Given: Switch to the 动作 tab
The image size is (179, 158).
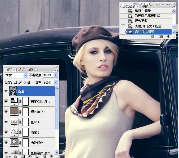Looking at the screenshot, I should point(145,6).
